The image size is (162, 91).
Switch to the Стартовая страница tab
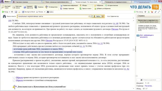pyautogui.click(x=27, y=2)
